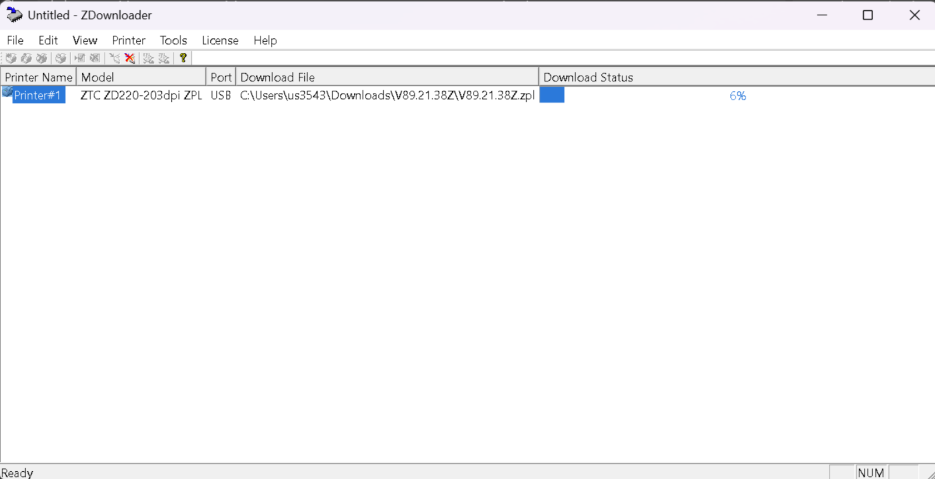Click the start download arrow icon
Image resolution: width=935 pixels, height=479 pixels.
point(114,58)
